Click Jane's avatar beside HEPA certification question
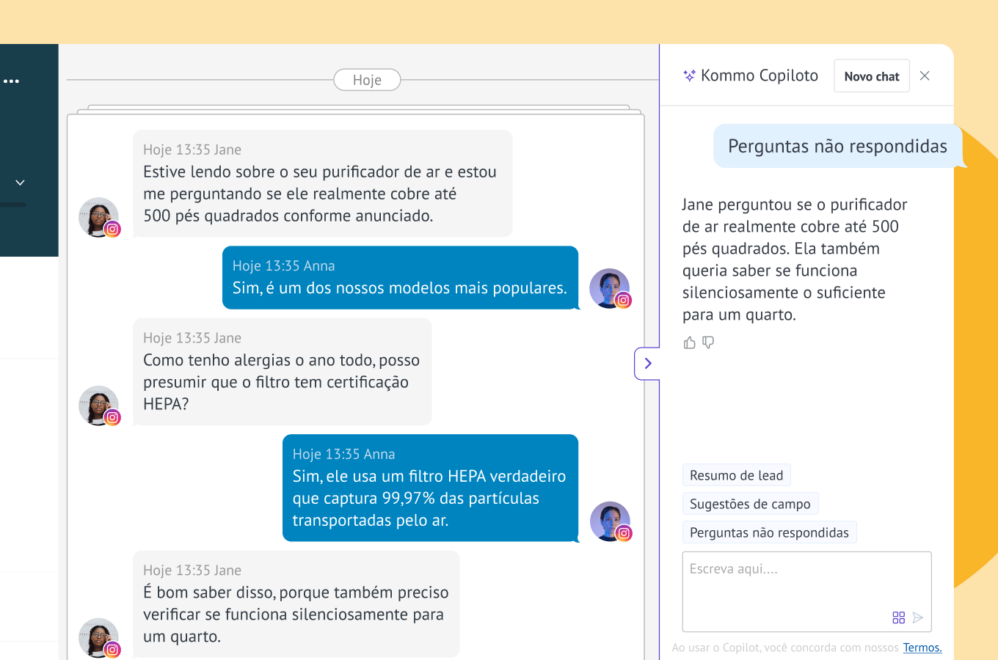 click(x=98, y=406)
